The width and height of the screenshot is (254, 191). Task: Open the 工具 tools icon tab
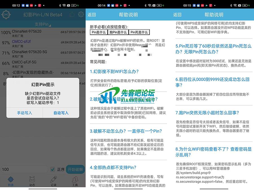75,181
